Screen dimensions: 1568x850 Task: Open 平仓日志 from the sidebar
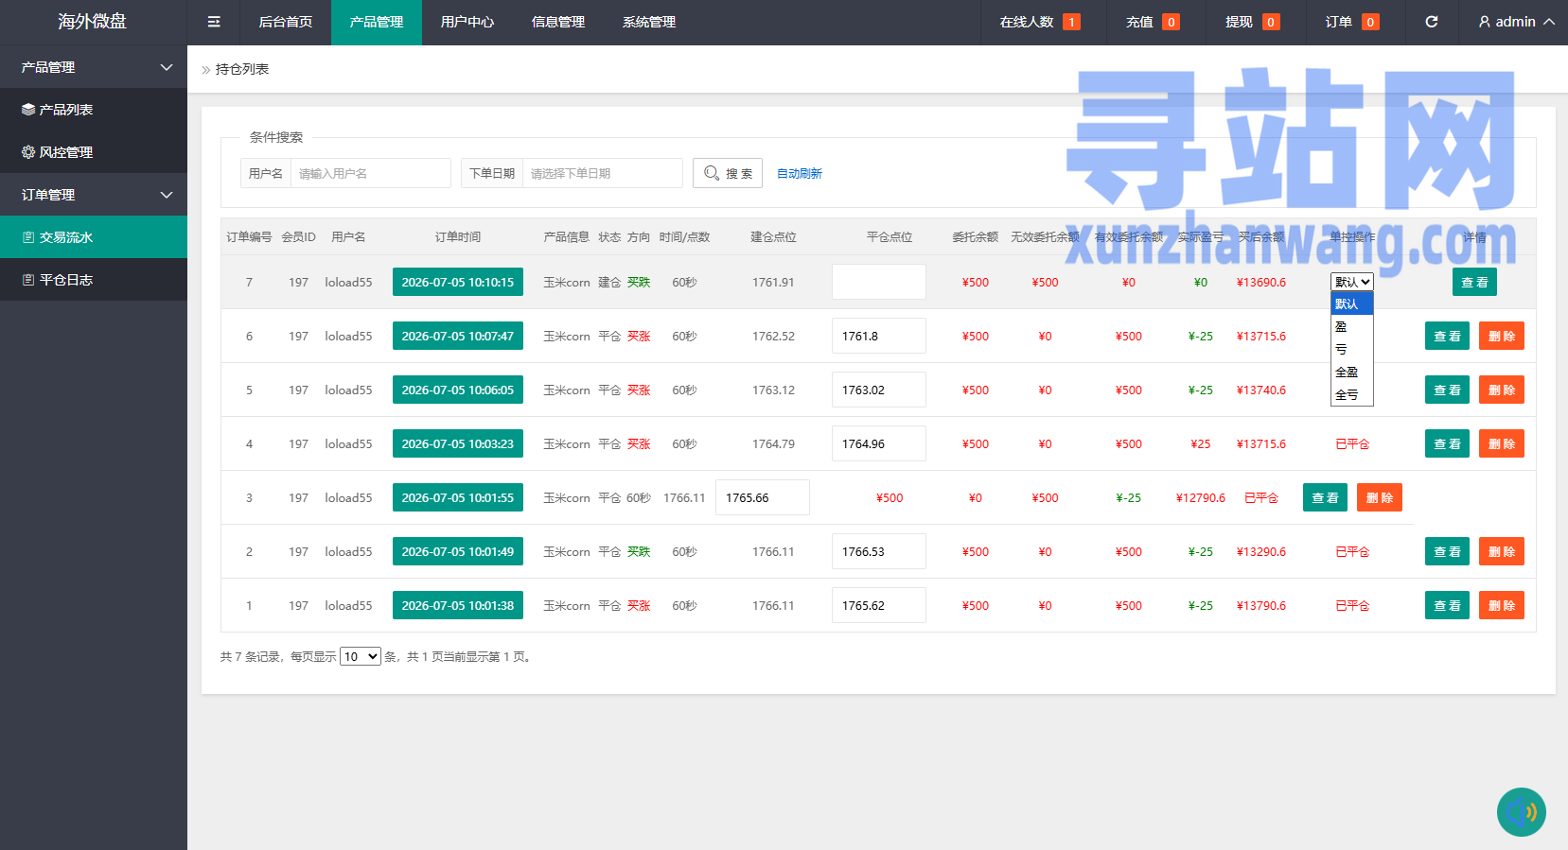pos(94,280)
